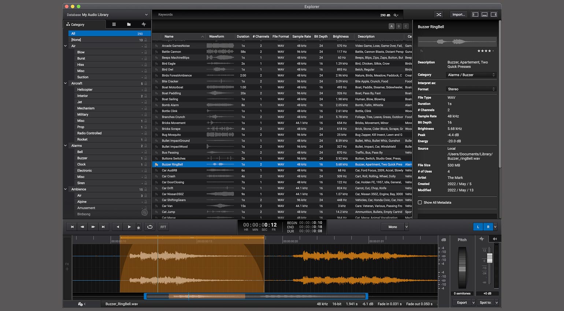Enable Show All Metadata checkbox

[x=420, y=202]
